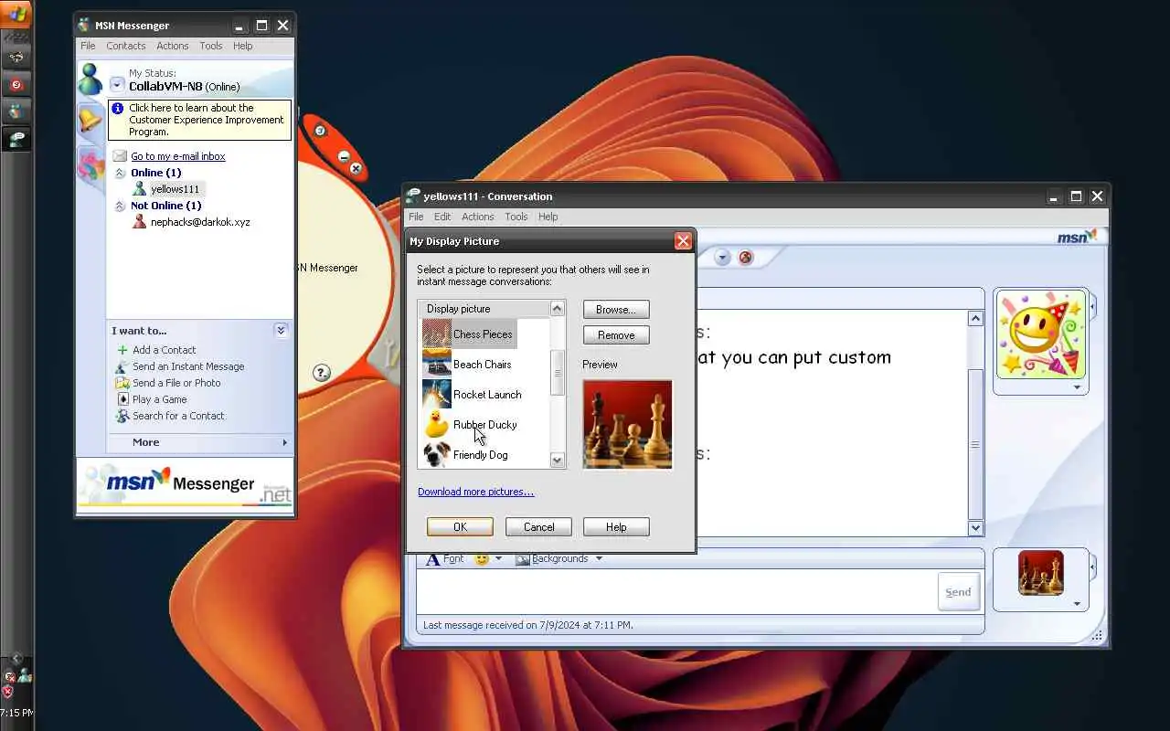Choose the Friendly Dog display picture
The height and width of the screenshot is (731, 1170).
point(467,455)
